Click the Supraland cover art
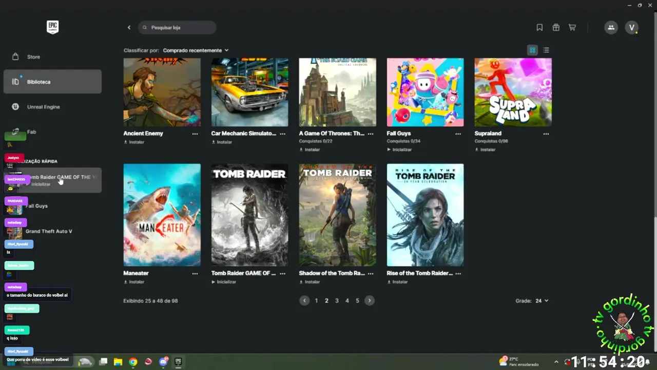Image resolution: width=657 pixels, height=370 pixels. 513,92
